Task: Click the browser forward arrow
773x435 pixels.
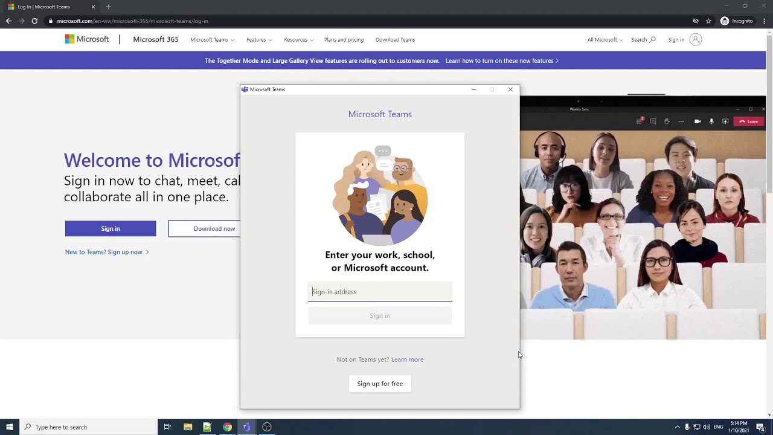Action: pyautogui.click(x=22, y=21)
